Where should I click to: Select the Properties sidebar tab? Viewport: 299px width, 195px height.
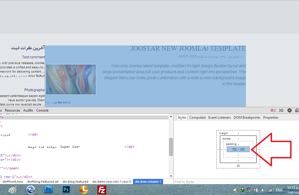pyautogui.click(x=271, y=118)
